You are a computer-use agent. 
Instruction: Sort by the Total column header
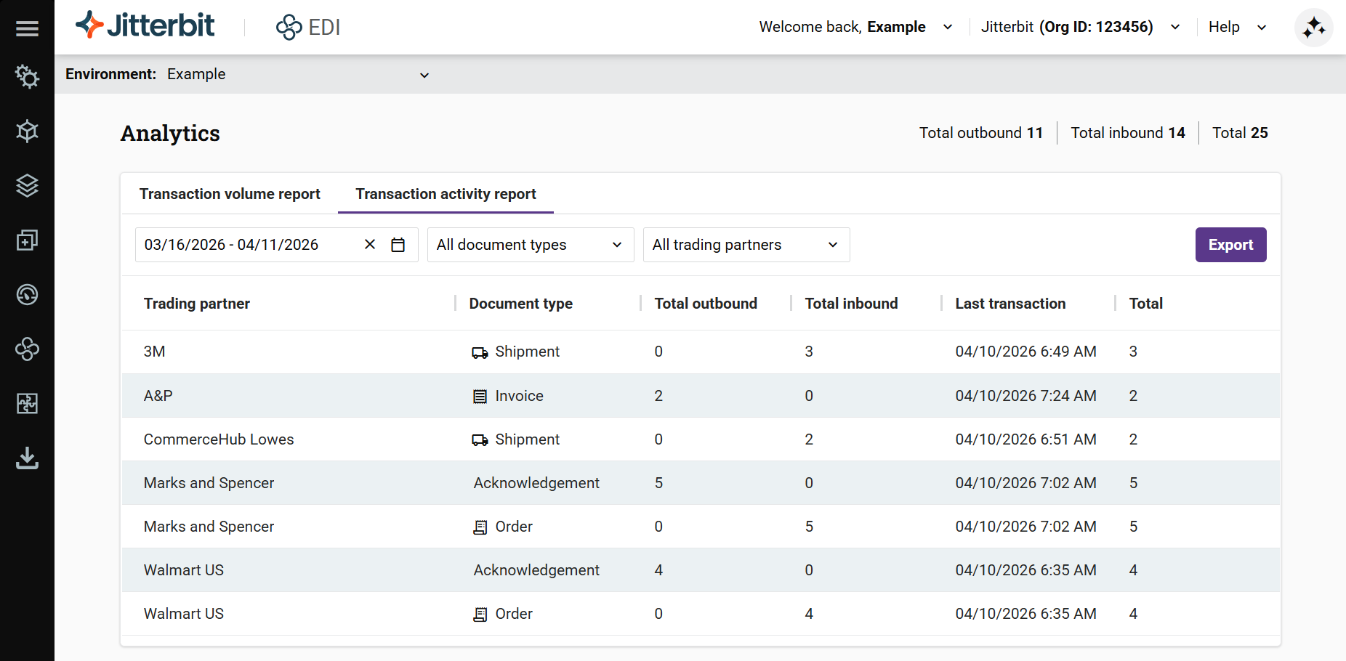pyautogui.click(x=1146, y=304)
